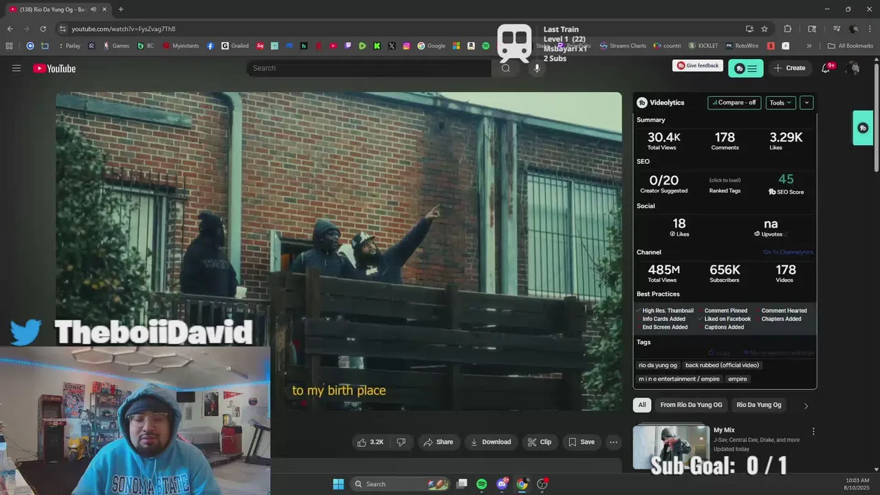
Task: Open the Twitch bookmark icon
Action: pos(348,46)
